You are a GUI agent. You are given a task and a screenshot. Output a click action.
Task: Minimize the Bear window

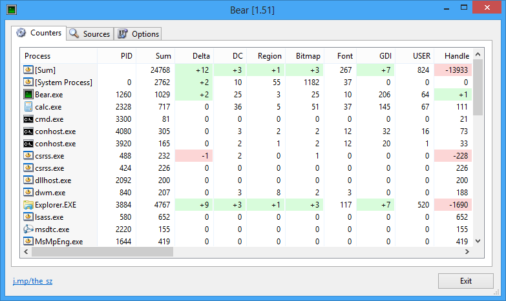447,8
